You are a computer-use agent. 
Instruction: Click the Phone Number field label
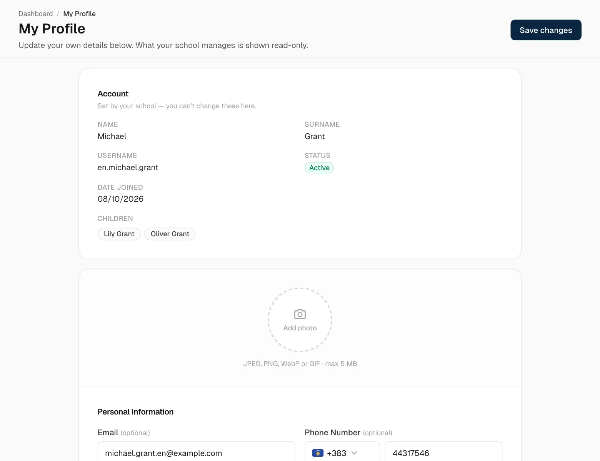pyautogui.click(x=332, y=433)
